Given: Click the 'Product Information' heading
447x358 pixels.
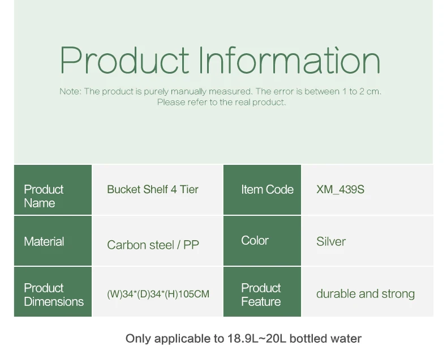Looking at the screenshot, I should pyautogui.click(x=220, y=60).
